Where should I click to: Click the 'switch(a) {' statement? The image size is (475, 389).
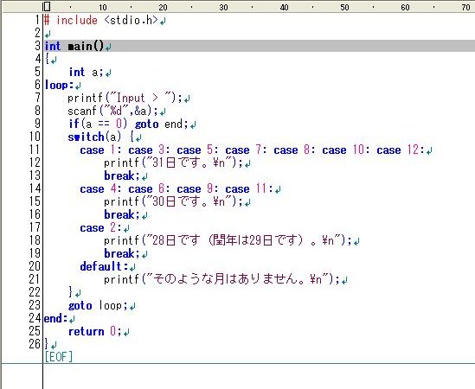click(101, 137)
